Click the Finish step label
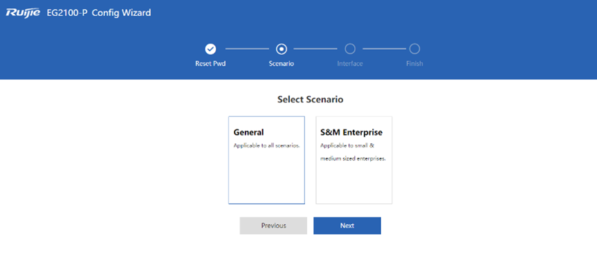Viewport: 597px width, 263px height. [414, 64]
